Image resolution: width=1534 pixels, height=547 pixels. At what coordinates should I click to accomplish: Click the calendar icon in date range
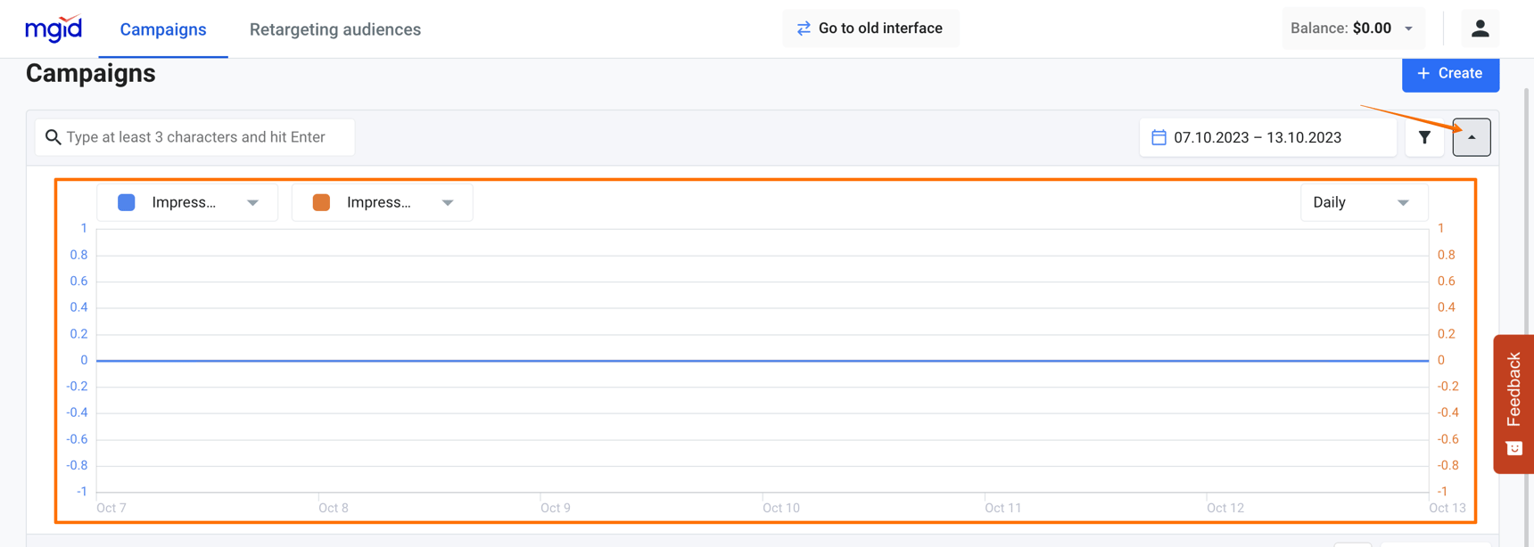coord(1159,137)
